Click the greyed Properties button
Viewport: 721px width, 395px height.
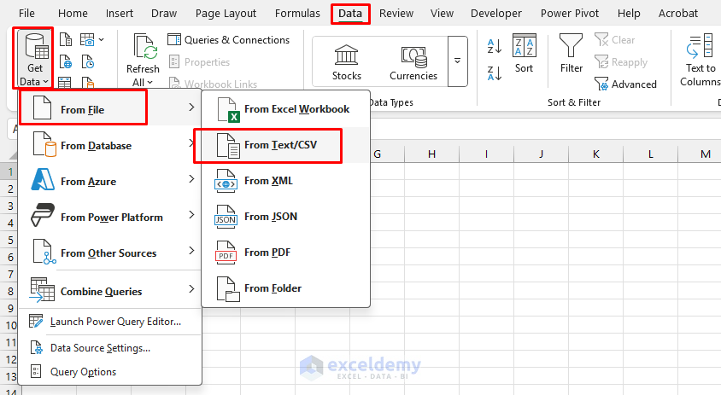click(200, 62)
